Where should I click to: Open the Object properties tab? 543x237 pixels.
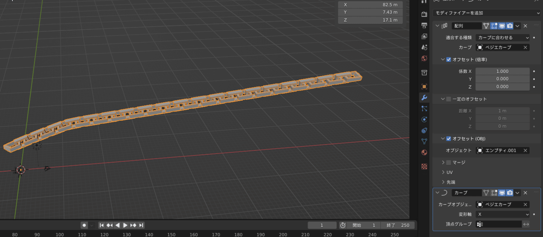coord(424,86)
